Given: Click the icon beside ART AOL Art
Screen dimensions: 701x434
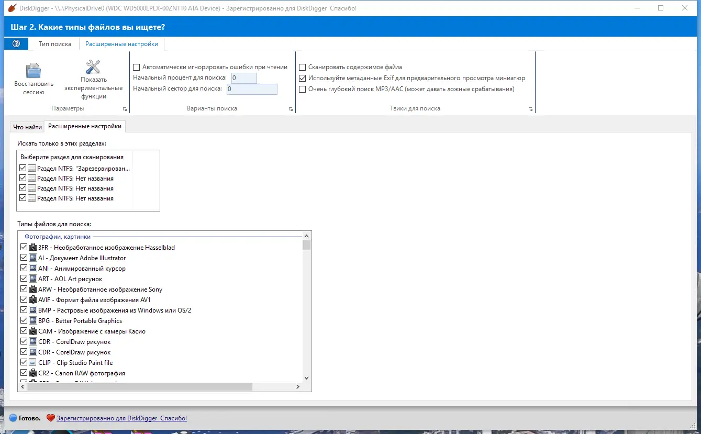Looking at the screenshot, I should [33, 279].
